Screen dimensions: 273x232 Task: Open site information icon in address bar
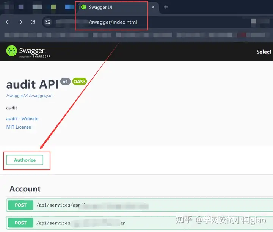tap(48, 22)
